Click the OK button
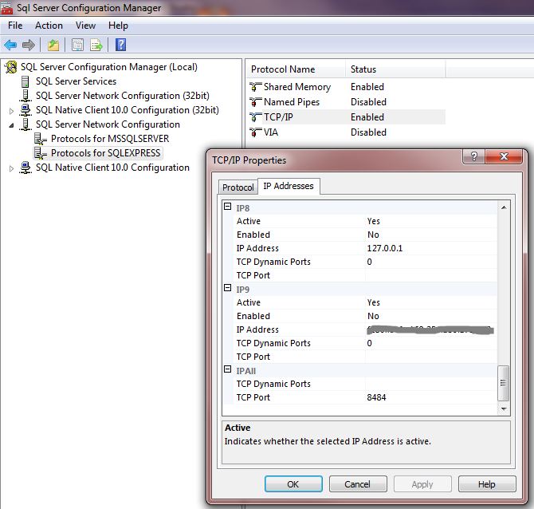534x509 pixels. pyautogui.click(x=293, y=484)
